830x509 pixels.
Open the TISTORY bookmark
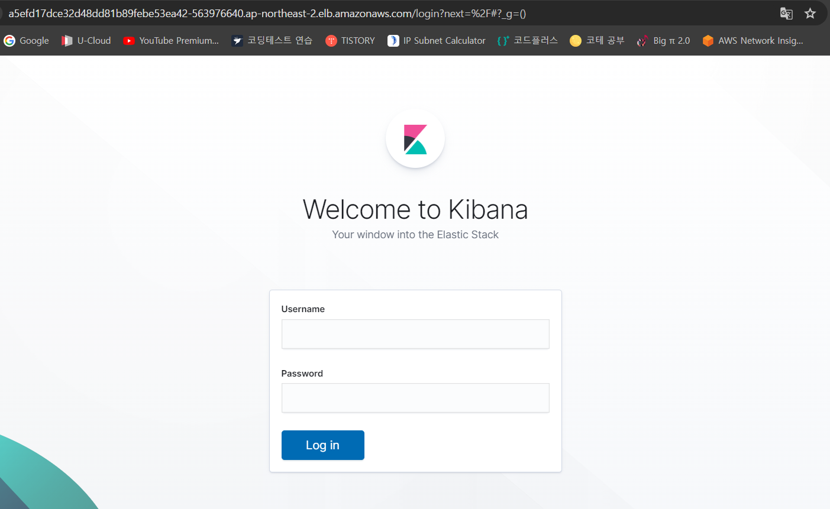click(350, 40)
